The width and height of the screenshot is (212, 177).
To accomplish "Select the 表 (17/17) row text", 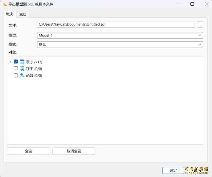I will pos(34,62).
